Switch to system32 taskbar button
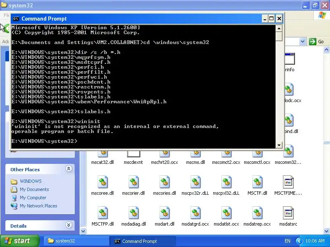330x247 pixels. [76, 241]
